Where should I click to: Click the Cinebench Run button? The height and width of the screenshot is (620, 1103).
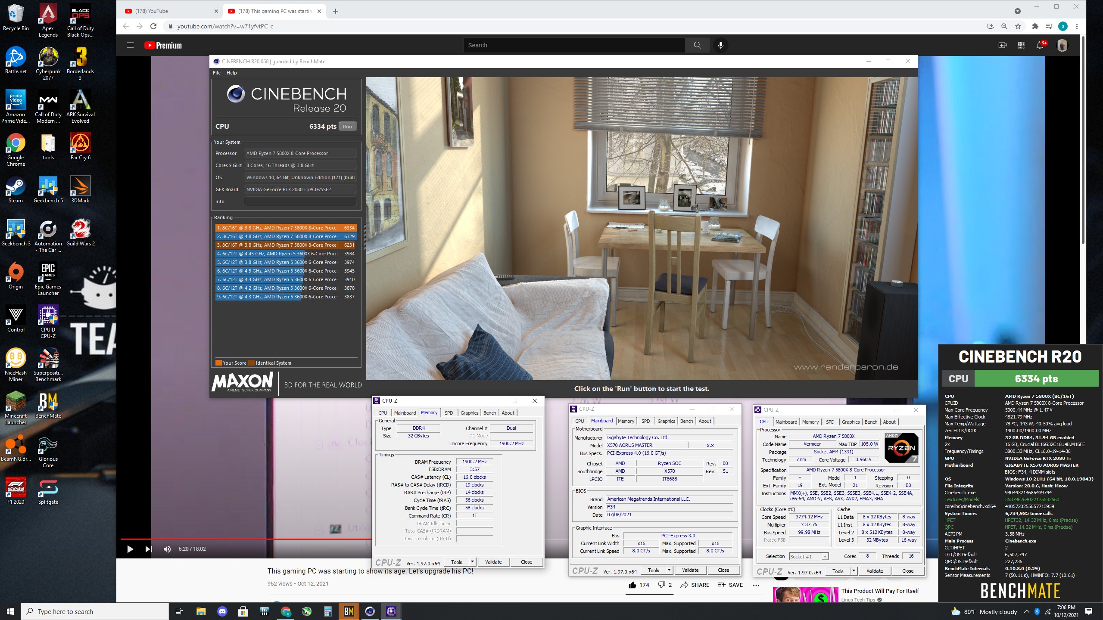pos(347,126)
